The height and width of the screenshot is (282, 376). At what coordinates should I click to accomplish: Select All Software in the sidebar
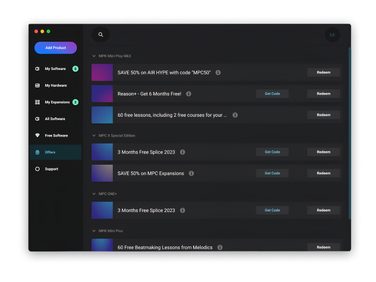tap(55, 119)
